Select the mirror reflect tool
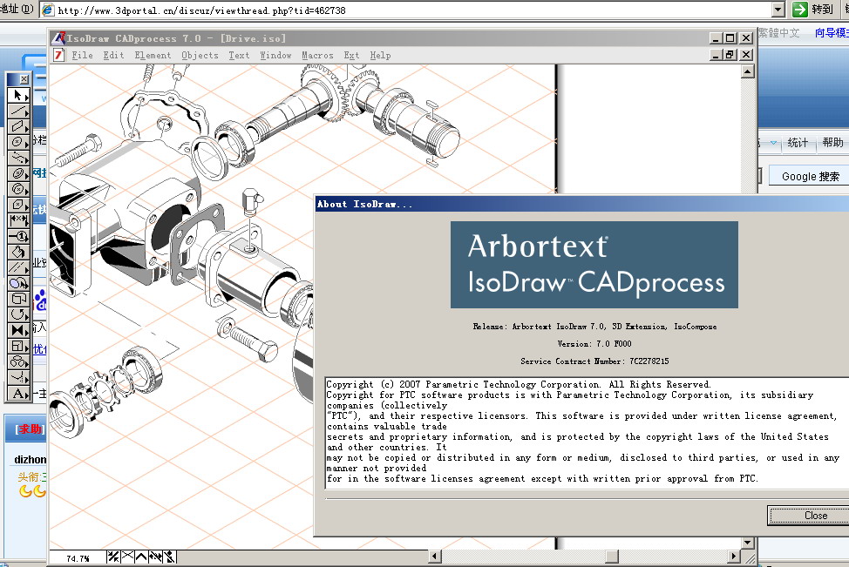849x567 pixels. click(x=17, y=331)
